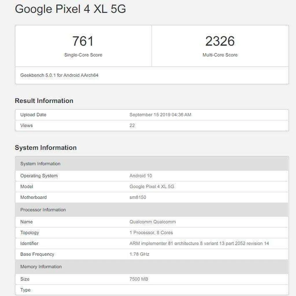Click the System Information section heading
296x296 pixels.
[46, 148]
